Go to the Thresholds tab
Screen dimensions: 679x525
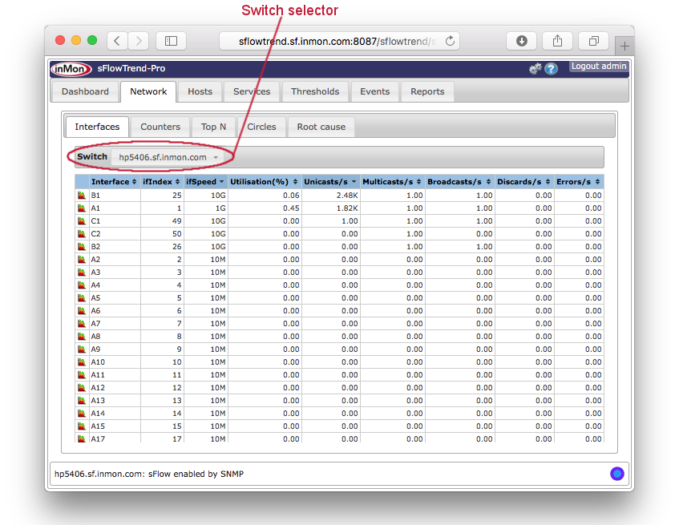point(315,91)
